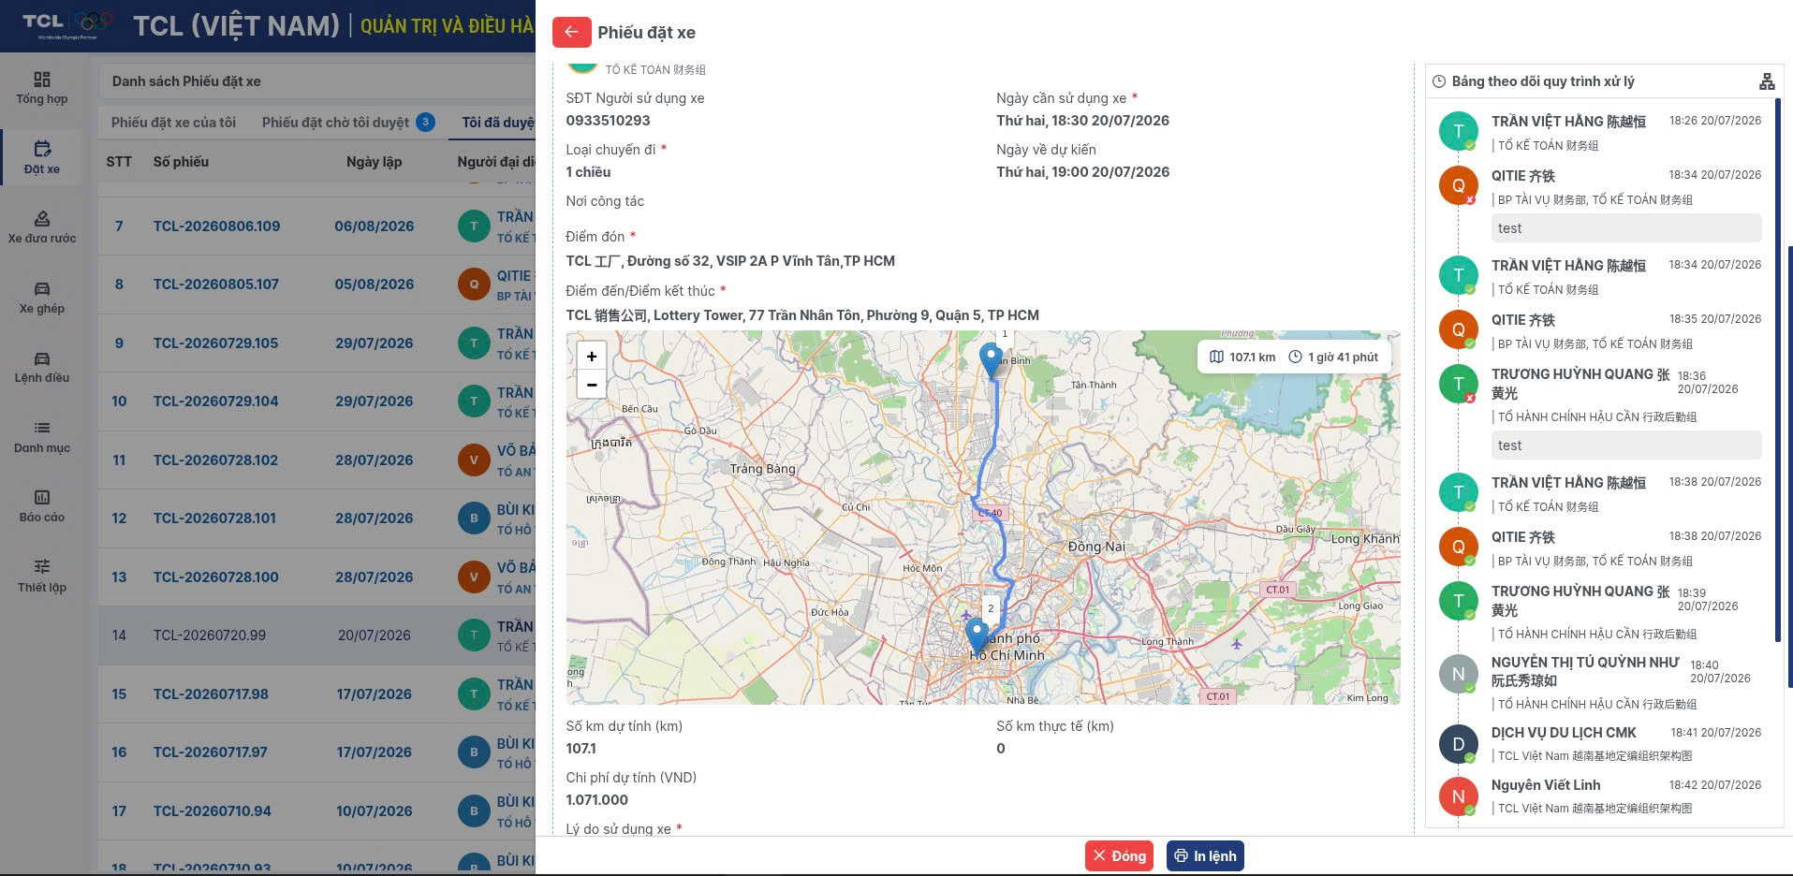The width and height of the screenshot is (1793, 876).
Task: Open ticket TCL-20260729.104
Action: pos(215,401)
